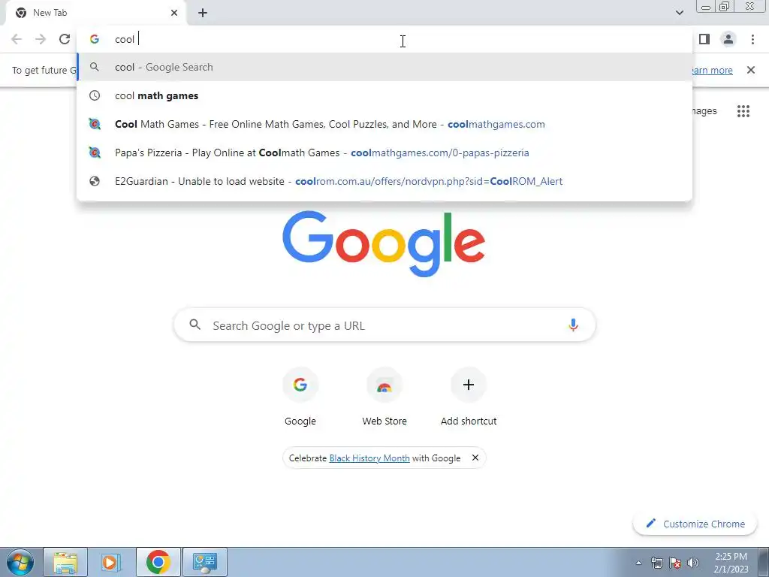Reload the page with the refresh icon
Viewport: 769px width, 577px height.
point(65,39)
